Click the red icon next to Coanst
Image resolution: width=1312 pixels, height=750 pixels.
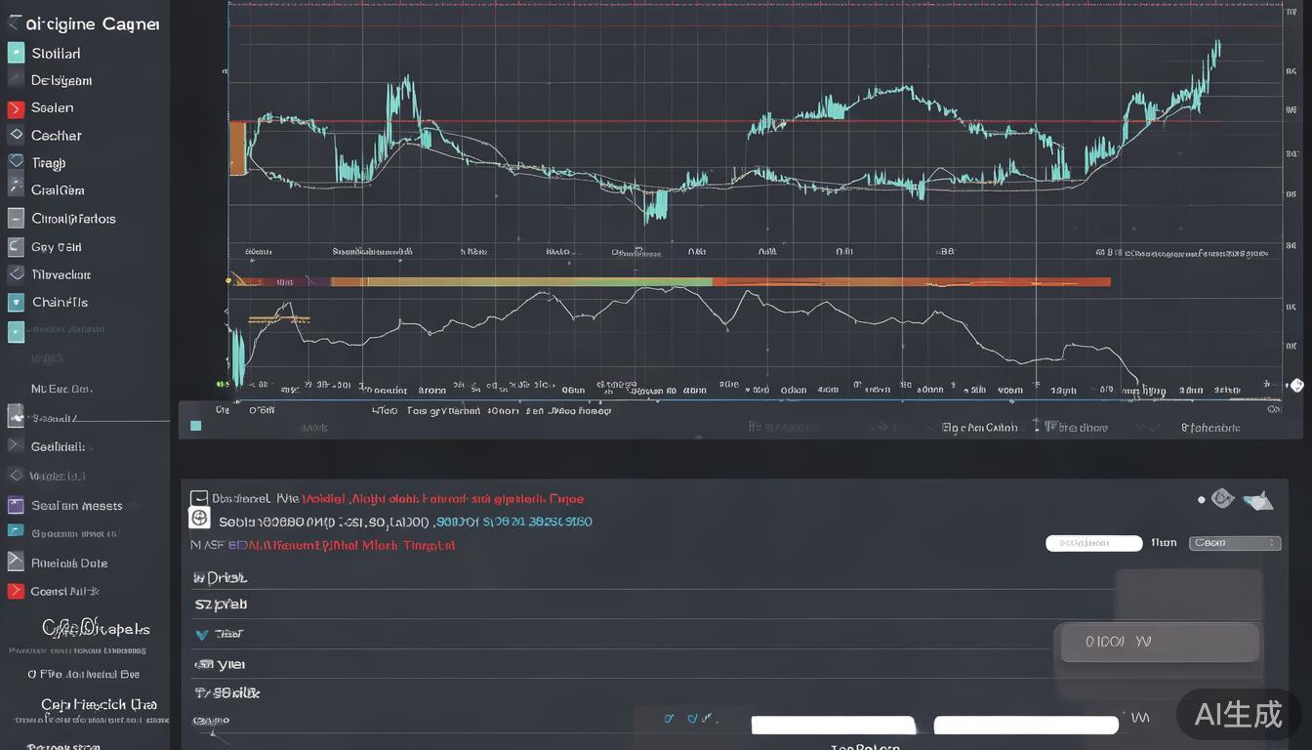tap(16, 591)
